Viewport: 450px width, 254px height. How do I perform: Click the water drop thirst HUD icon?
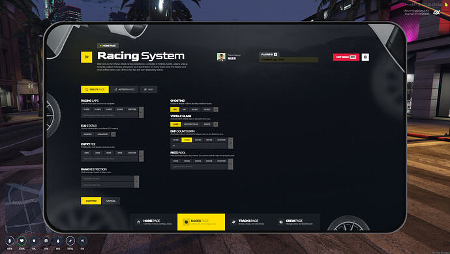[x=58, y=241]
